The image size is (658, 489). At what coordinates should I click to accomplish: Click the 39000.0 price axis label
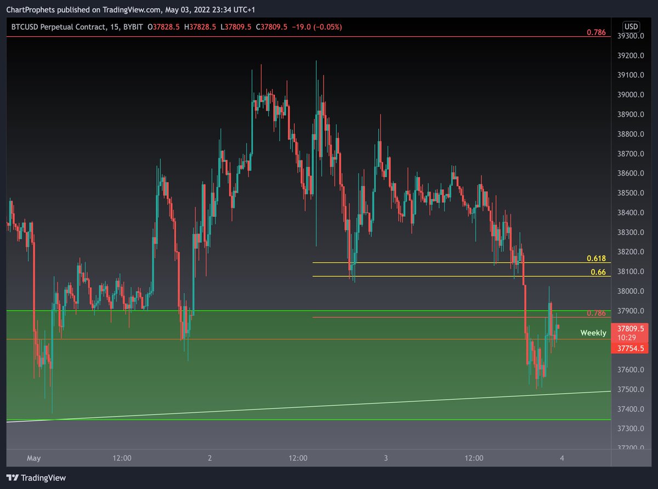click(630, 95)
